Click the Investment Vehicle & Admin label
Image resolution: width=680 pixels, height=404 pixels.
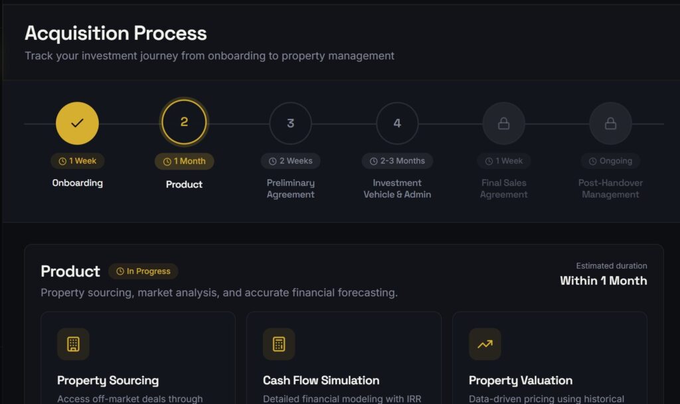point(397,188)
